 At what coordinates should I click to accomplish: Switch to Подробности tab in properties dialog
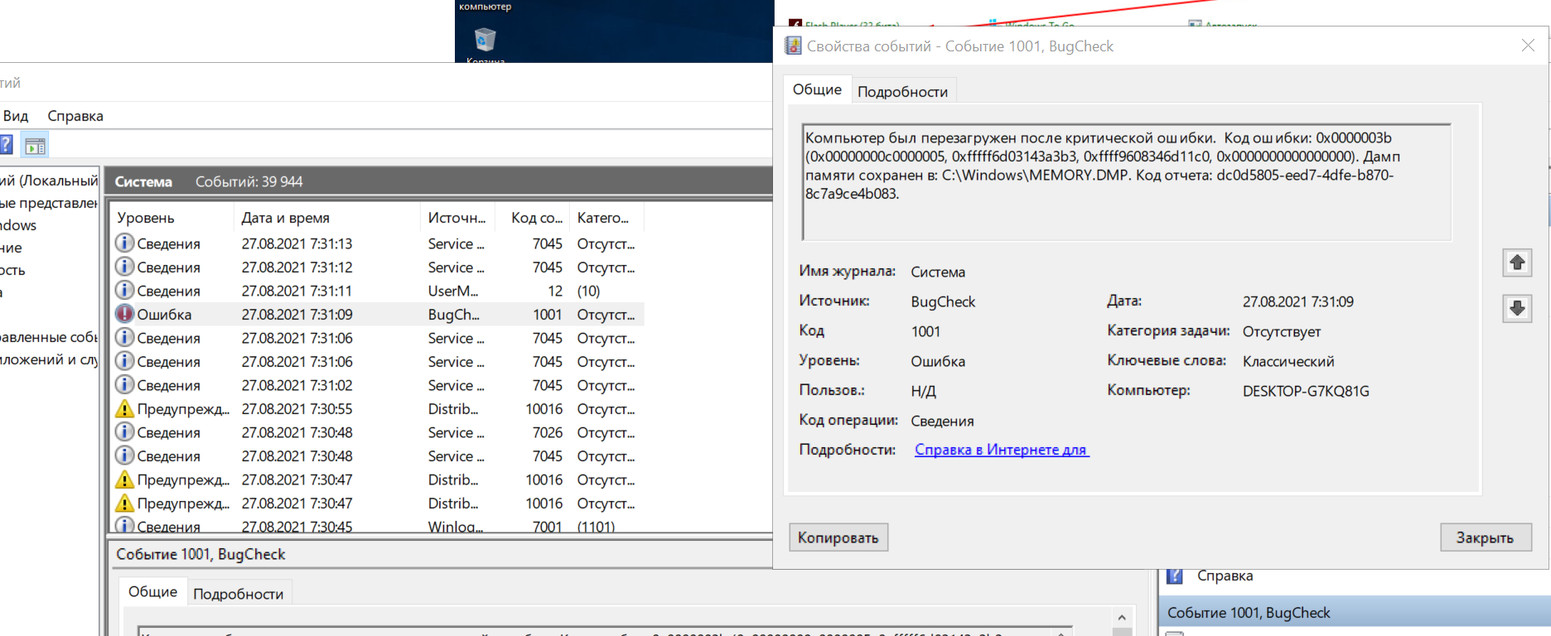click(x=902, y=92)
